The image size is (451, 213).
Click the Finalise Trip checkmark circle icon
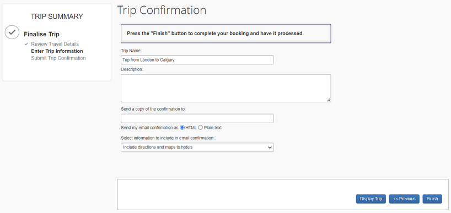point(12,32)
